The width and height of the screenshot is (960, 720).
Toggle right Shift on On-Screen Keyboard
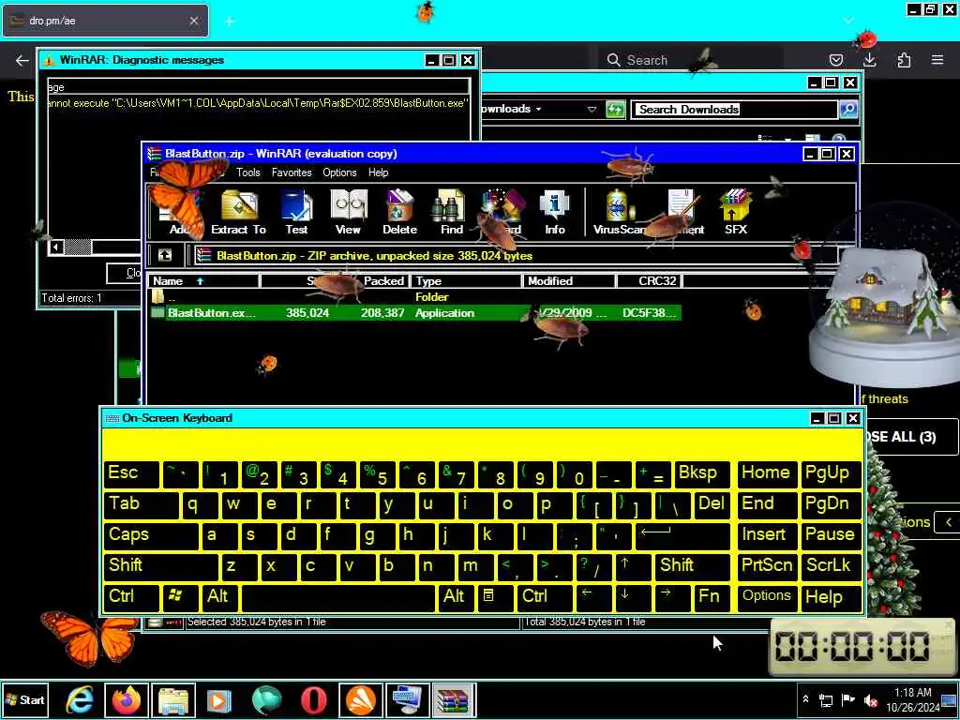point(693,565)
